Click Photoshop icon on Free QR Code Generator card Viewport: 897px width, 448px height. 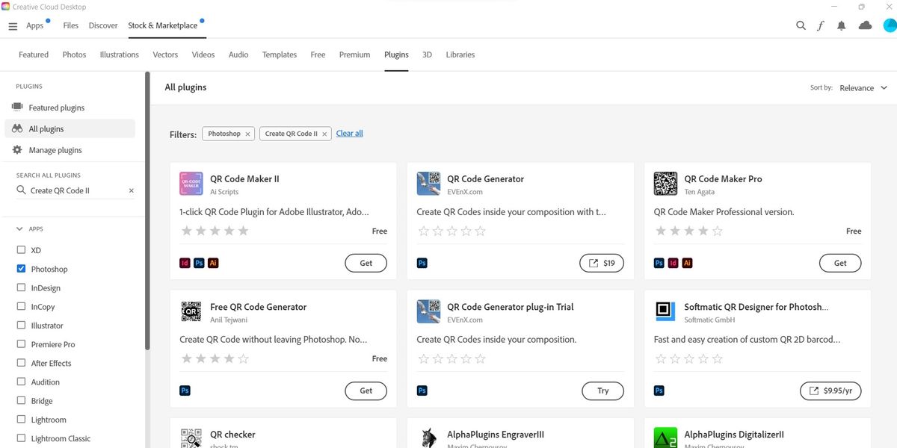click(185, 391)
